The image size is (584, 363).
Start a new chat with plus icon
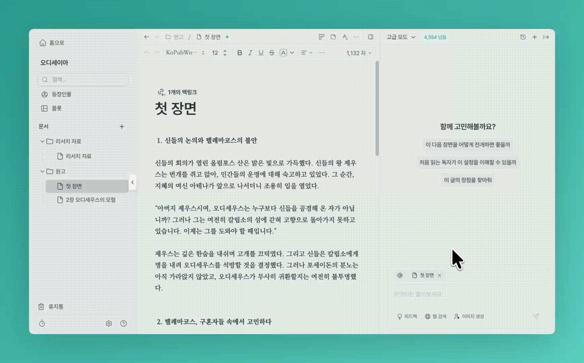point(535,37)
